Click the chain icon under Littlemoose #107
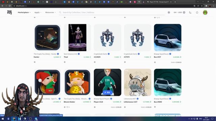Viewport: 216px width, 121px height. 125,107
